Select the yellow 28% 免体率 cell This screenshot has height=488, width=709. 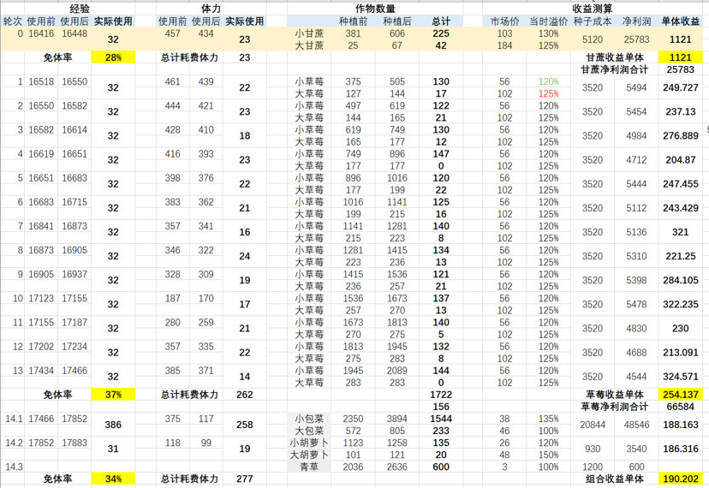pos(113,57)
